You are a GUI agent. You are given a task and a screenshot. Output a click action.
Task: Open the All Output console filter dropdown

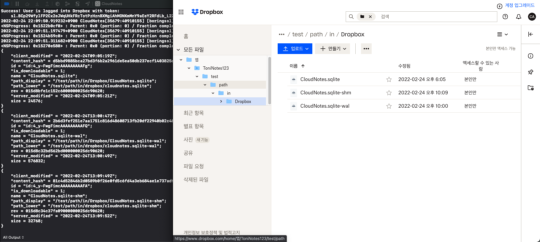click(x=14, y=237)
